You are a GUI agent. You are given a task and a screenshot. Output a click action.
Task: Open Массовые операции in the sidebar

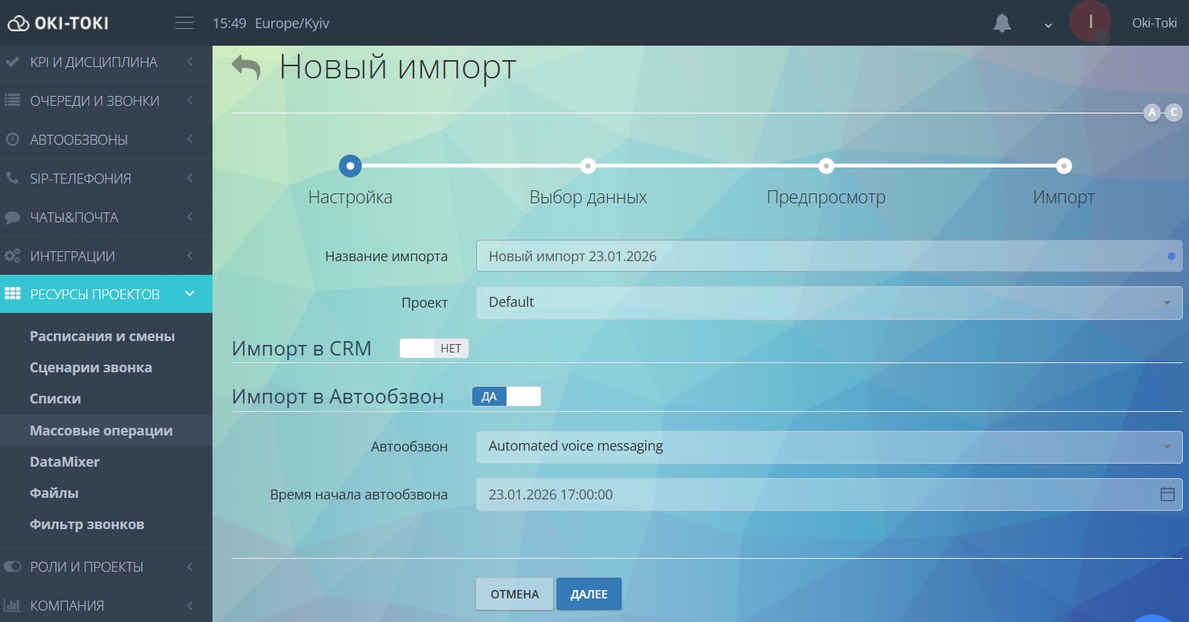point(101,430)
